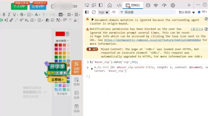Image resolution: width=208 pixels, height=116 pixels.
Task: Apply strikethrough formatting
Action: (x=22, y=15)
